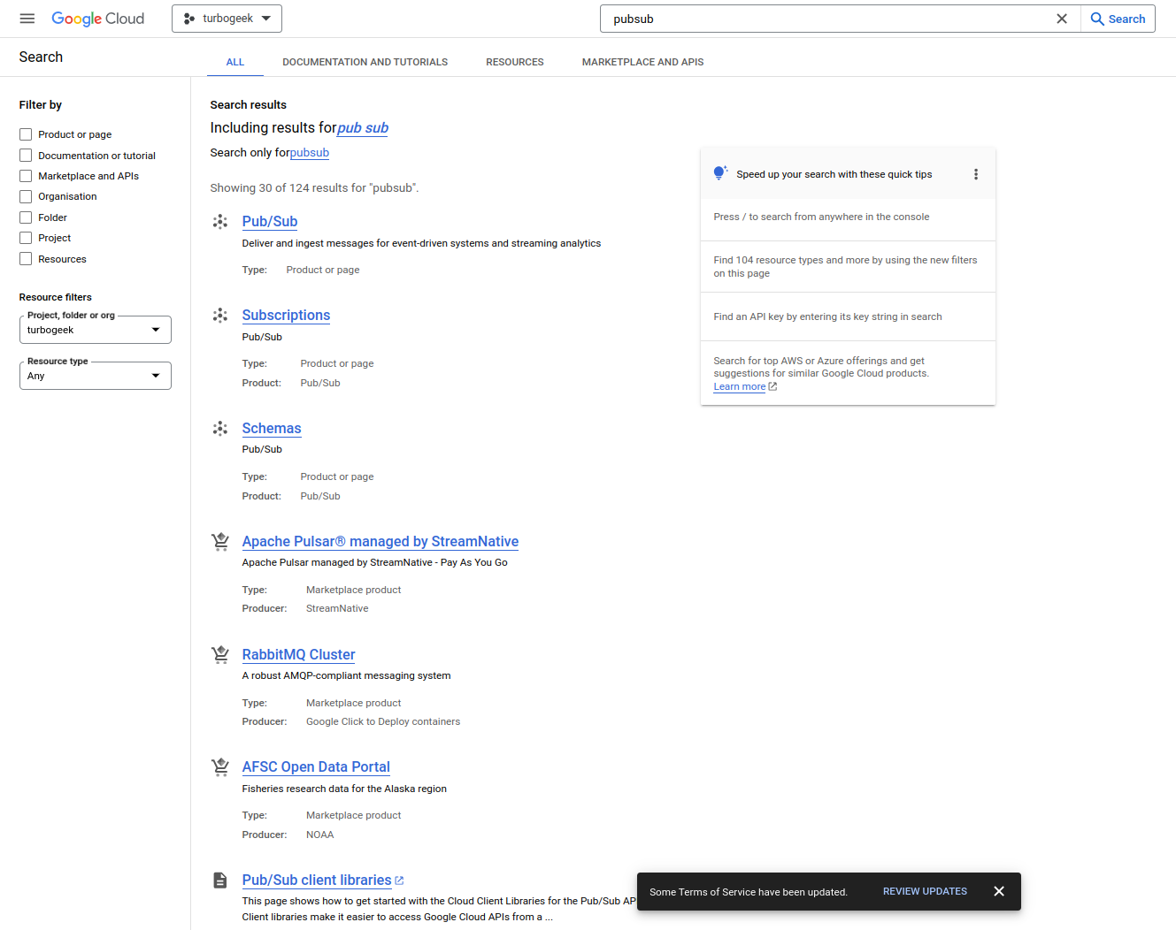
Task: Open the AFSC Open Data Portal link
Action: click(316, 767)
